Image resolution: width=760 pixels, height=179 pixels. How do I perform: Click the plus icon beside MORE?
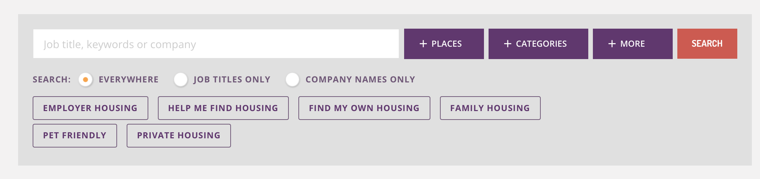tap(612, 44)
